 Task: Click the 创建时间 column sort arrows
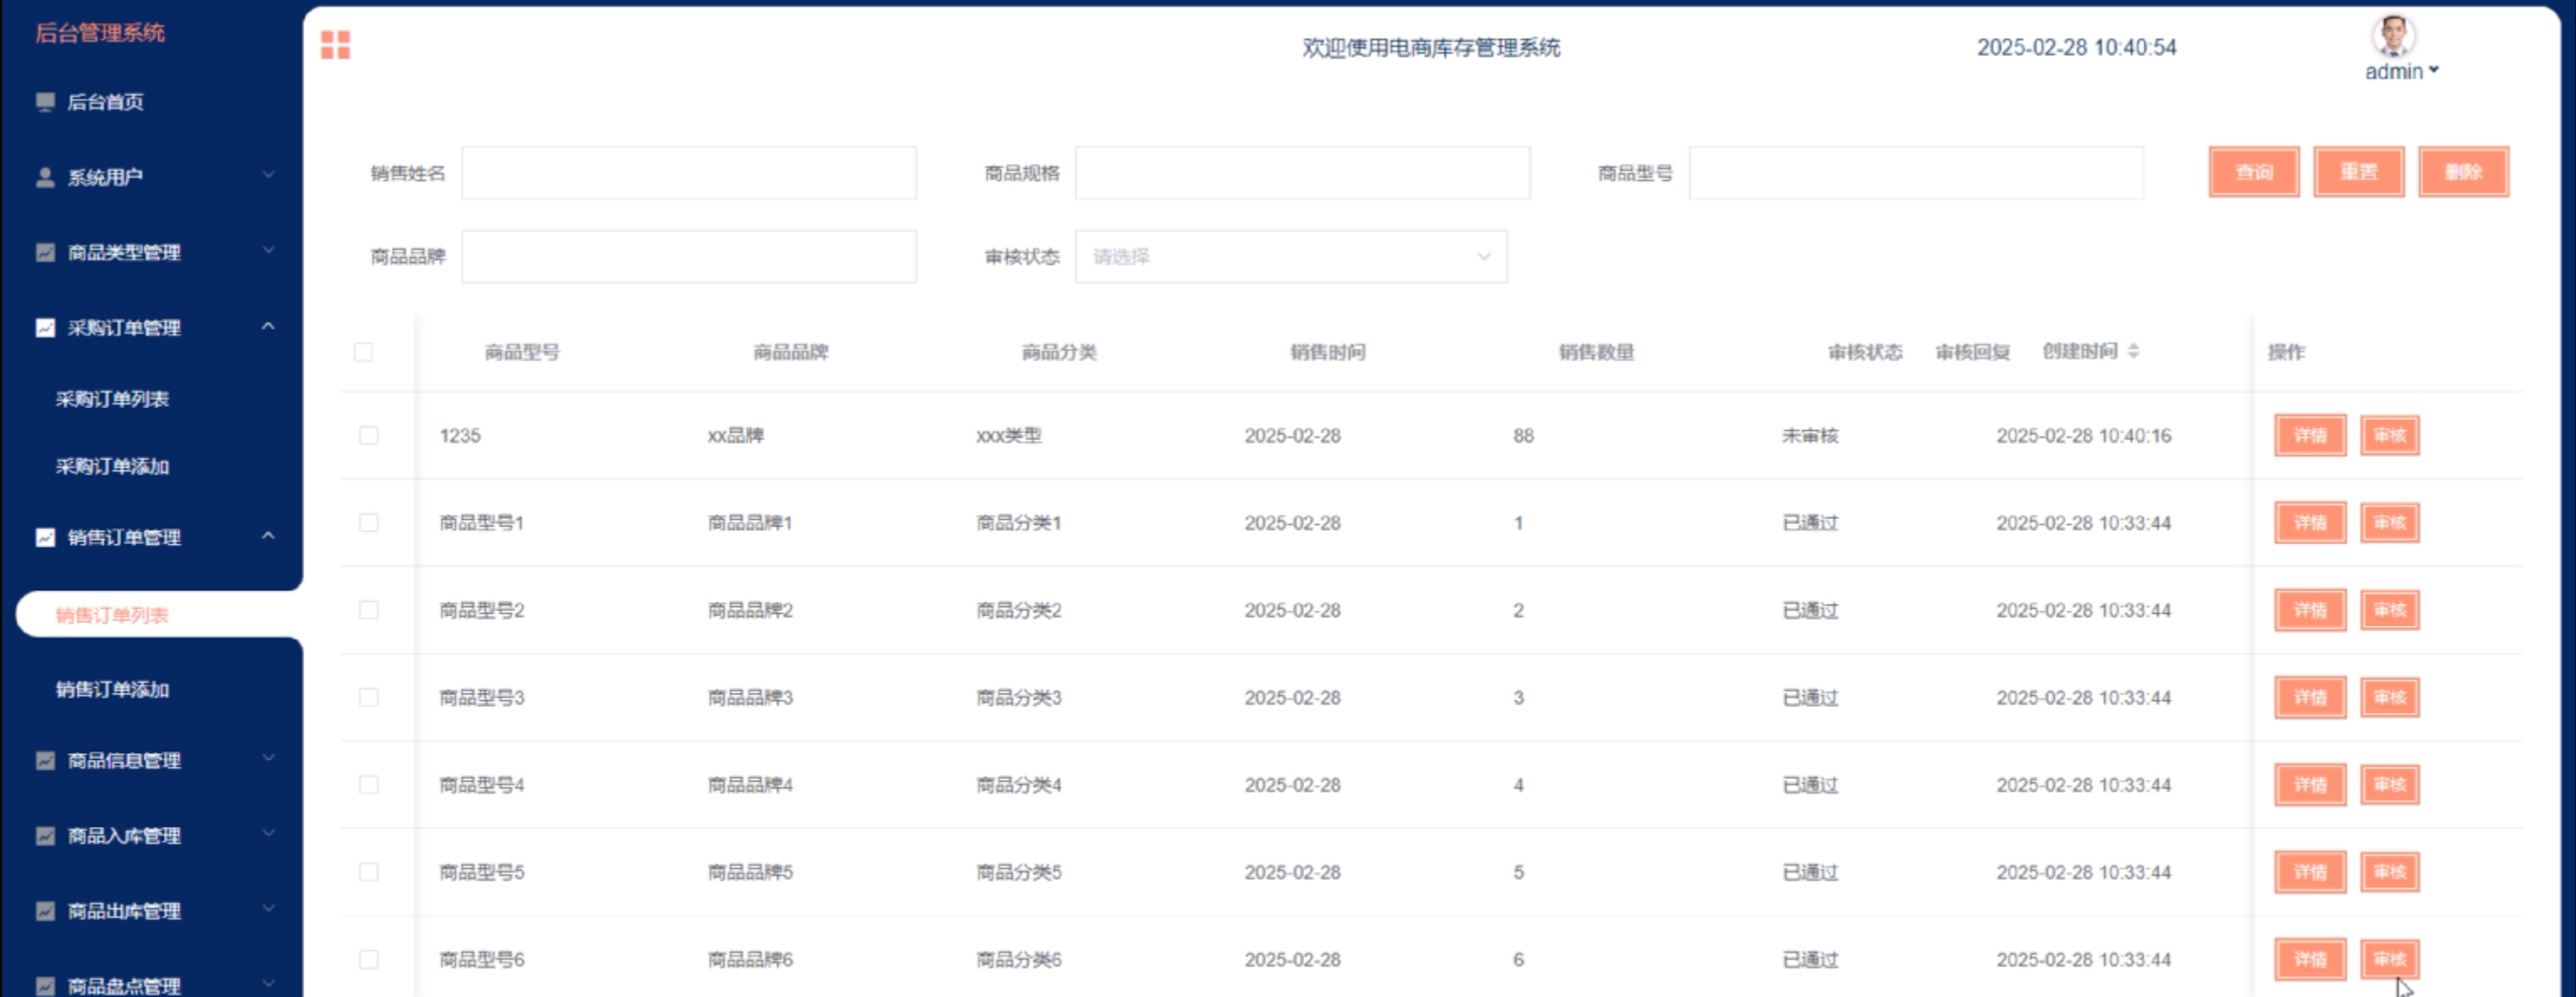(x=2133, y=351)
